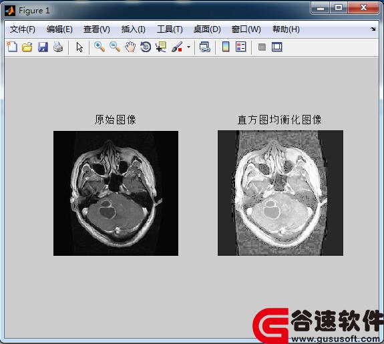Toggle the Edit Plot arrow tool
The width and height of the screenshot is (384, 344).
click(79, 47)
